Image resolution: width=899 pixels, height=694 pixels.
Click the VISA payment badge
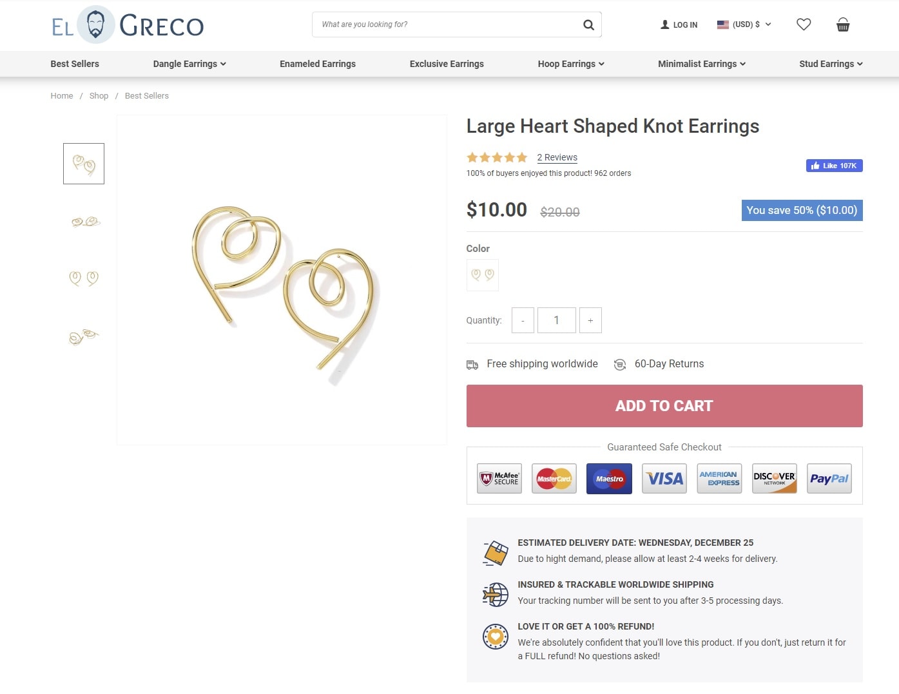(x=664, y=479)
